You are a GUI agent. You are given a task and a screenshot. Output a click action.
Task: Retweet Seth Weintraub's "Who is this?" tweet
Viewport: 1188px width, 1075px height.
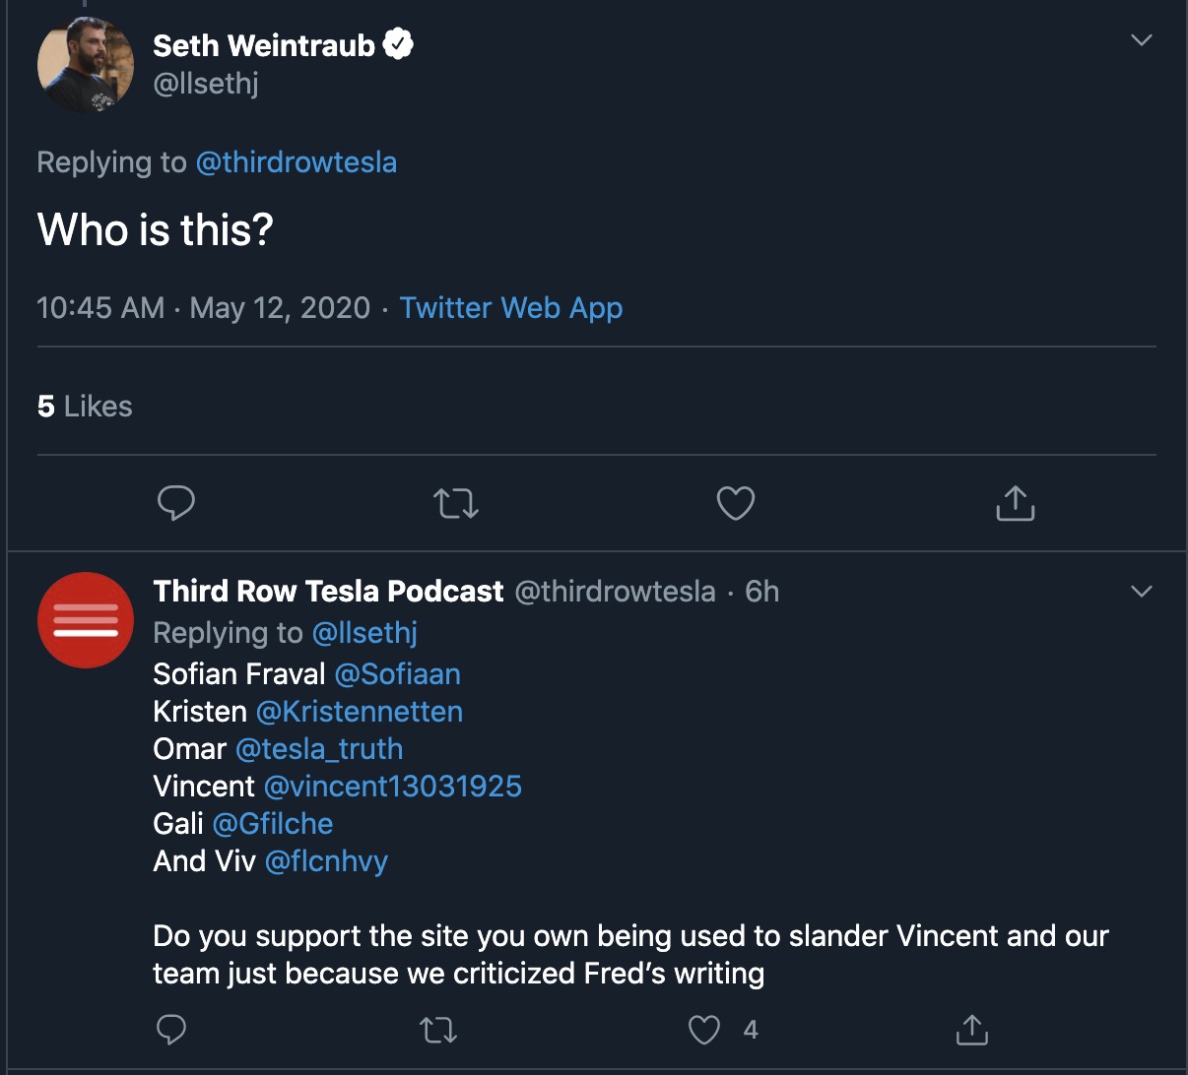tap(456, 504)
